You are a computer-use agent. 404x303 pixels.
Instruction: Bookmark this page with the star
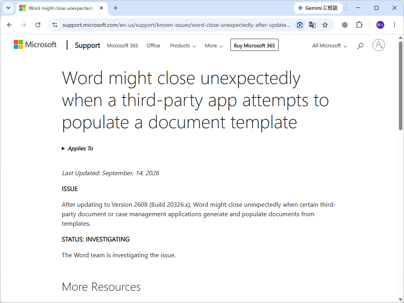tap(325, 25)
